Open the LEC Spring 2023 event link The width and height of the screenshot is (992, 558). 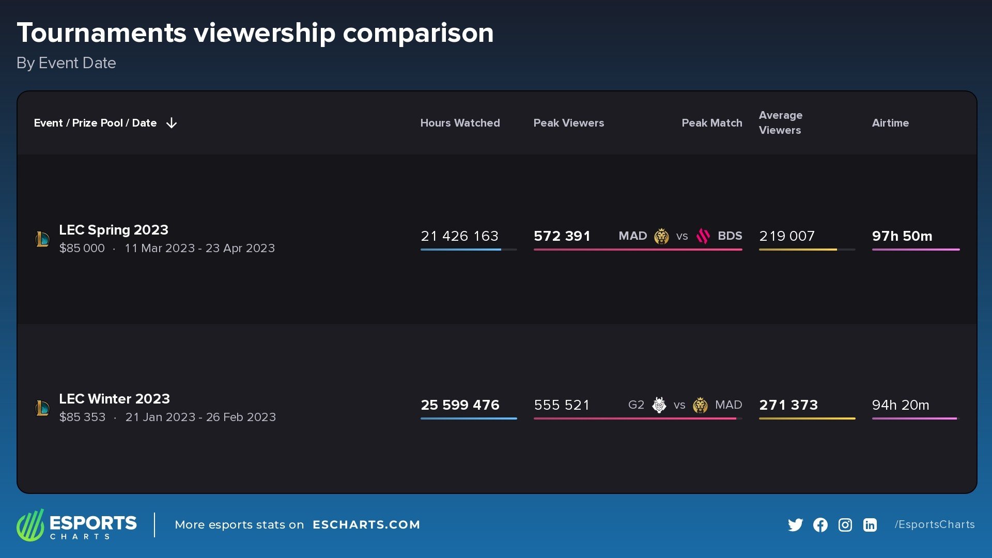(x=114, y=229)
